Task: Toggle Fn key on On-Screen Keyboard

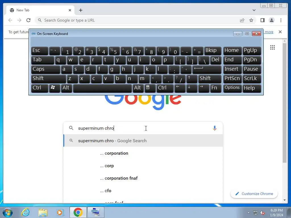Action: pos(216,89)
